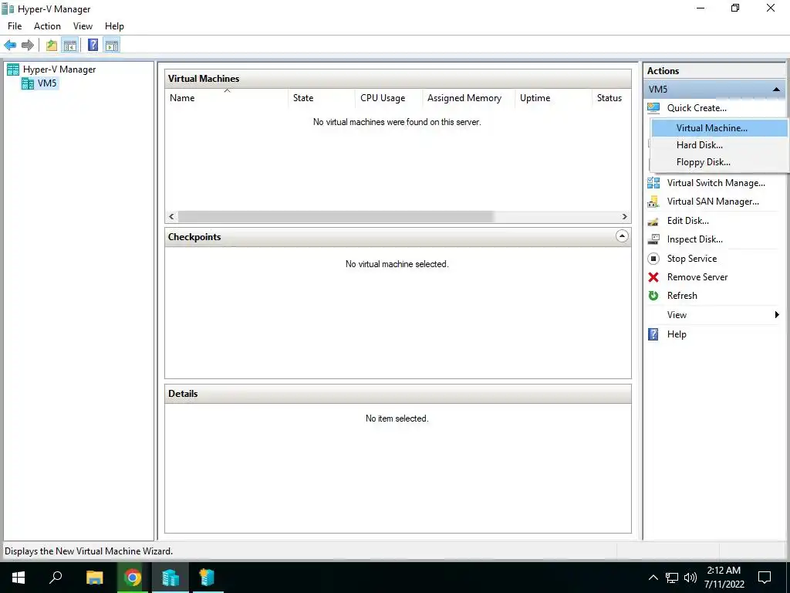Select Virtual Machine... from New submenu
The height and width of the screenshot is (593, 790).
pyautogui.click(x=720, y=128)
